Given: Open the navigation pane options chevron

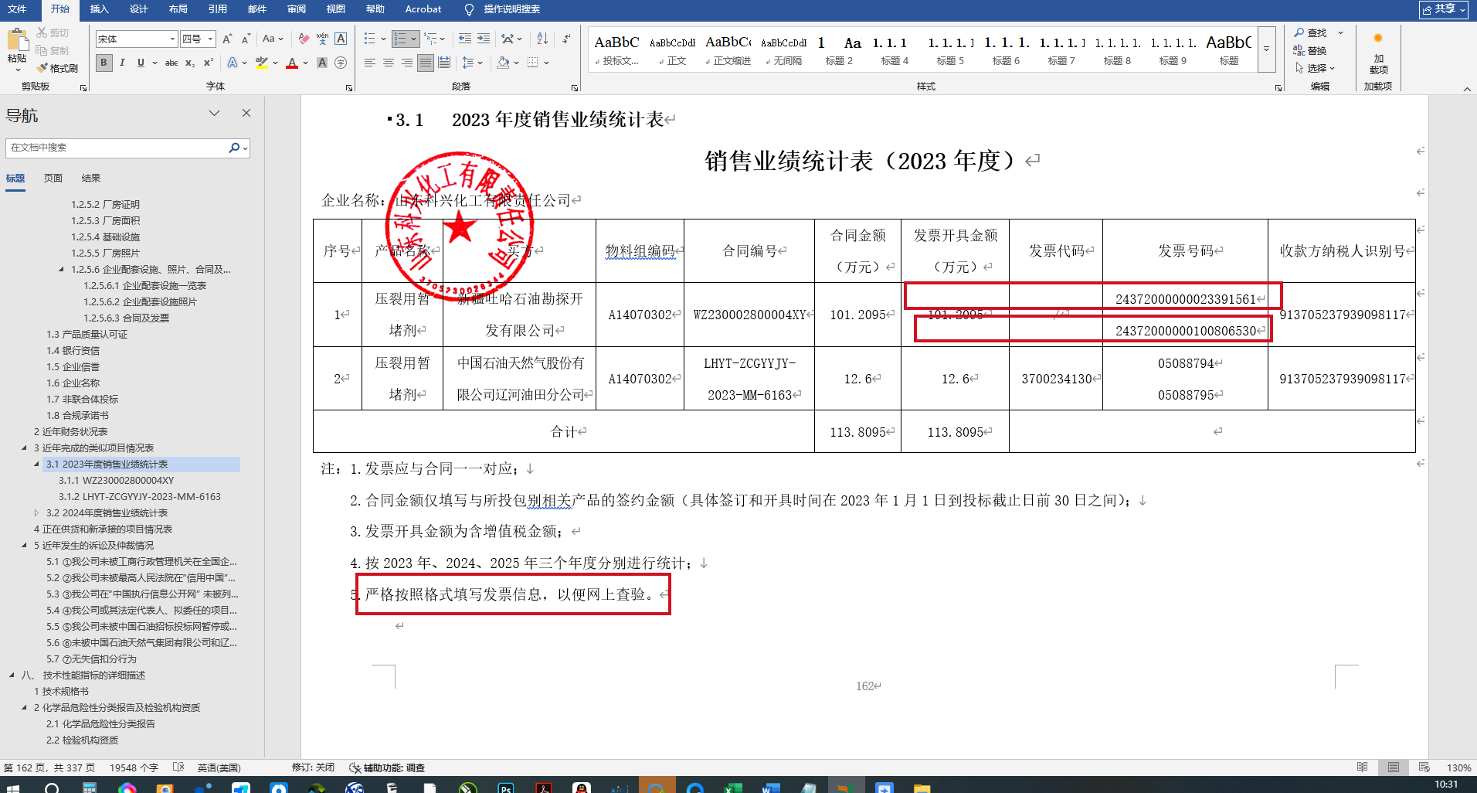Looking at the screenshot, I should tap(214, 114).
